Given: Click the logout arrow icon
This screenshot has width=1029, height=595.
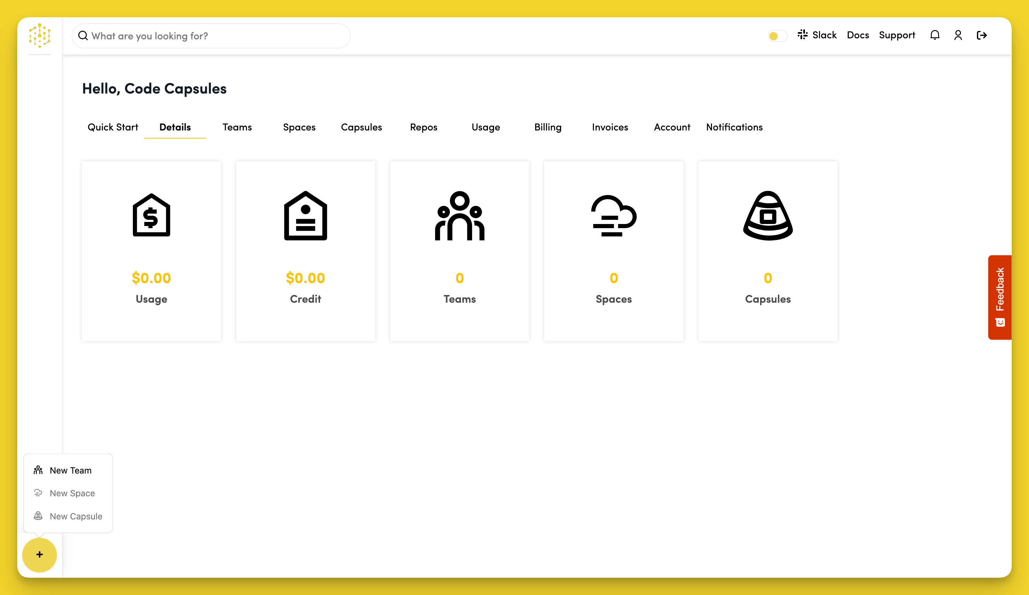Looking at the screenshot, I should [x=982, y=35].
